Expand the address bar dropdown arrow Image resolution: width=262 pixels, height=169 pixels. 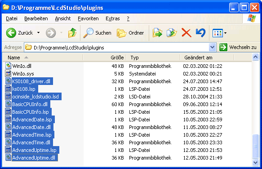click(x=212, y=47)
